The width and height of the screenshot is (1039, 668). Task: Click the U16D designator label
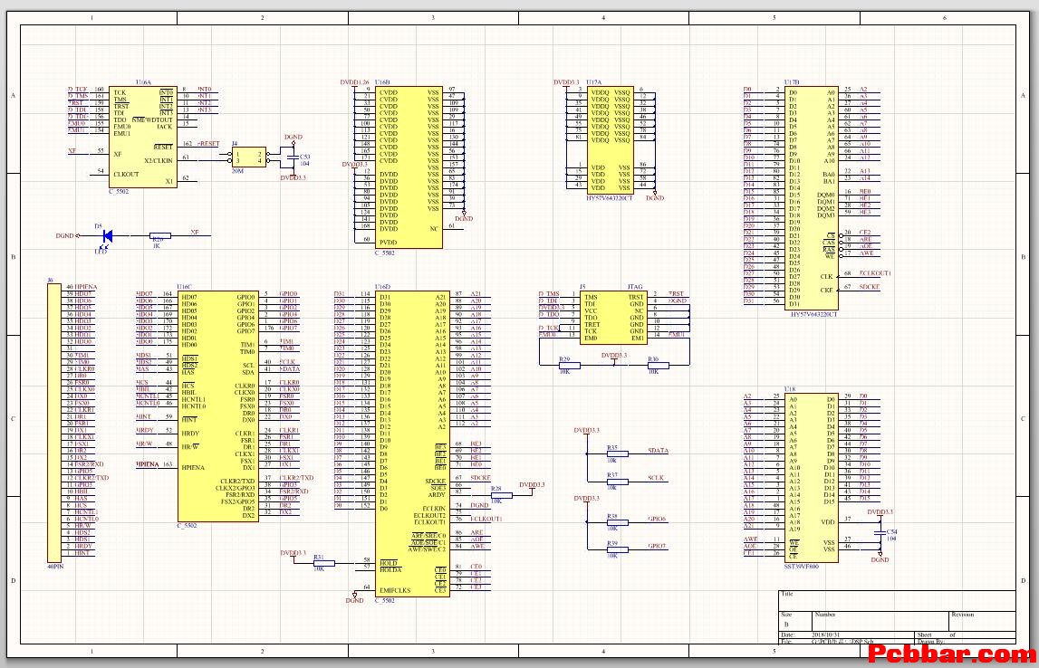(382, 287)
